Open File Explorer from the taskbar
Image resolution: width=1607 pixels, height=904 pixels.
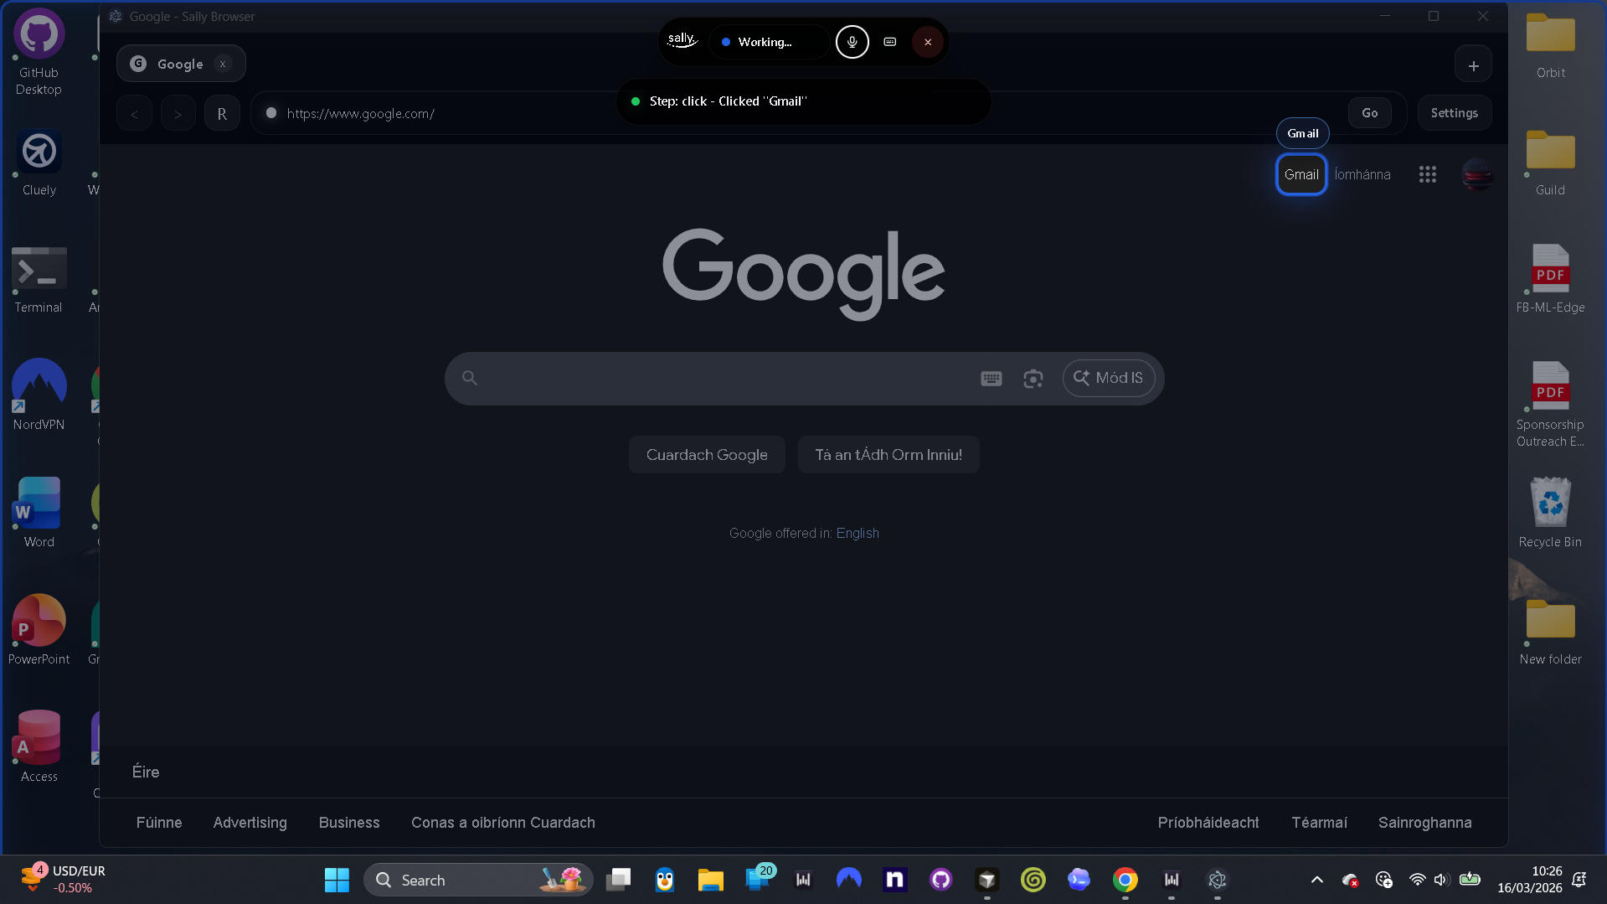(x=711, y=880)
